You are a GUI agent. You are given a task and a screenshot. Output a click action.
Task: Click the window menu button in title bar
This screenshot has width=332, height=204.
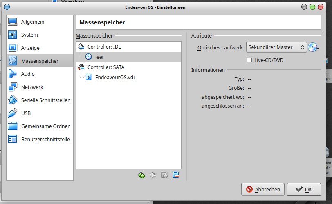(7, 7)
